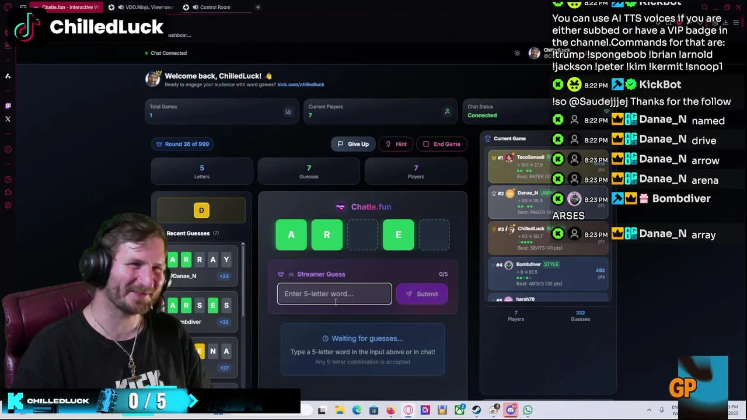
Task: Click the Connected chat status text
Action: pyautogui.click(x=482, y=116)
